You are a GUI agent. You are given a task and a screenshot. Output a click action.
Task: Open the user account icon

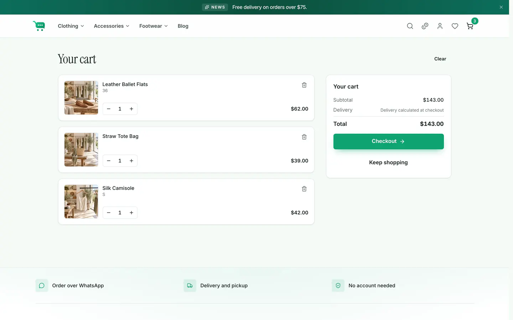[440, 26]
